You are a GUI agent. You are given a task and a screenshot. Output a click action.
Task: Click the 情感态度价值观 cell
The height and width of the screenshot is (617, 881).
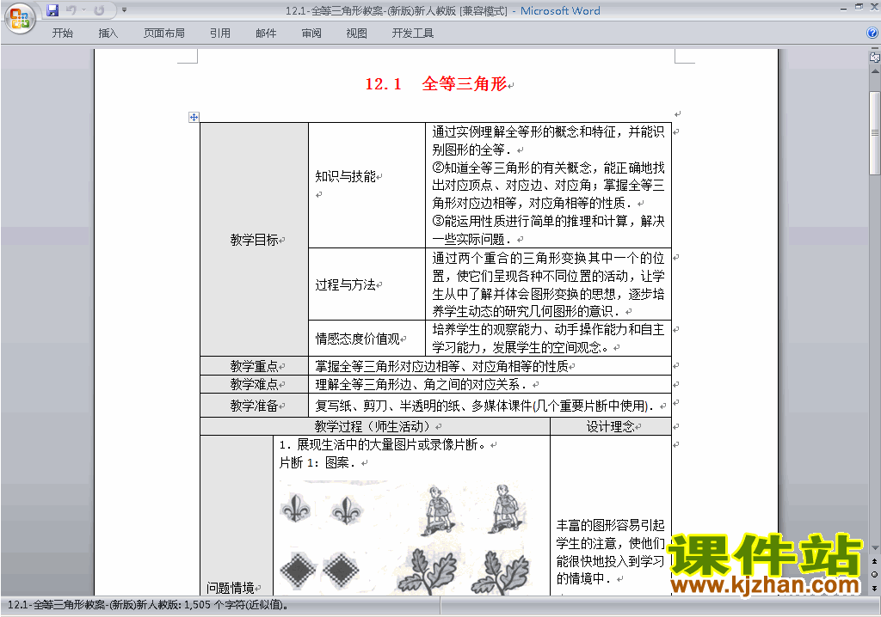click(367, 338)
